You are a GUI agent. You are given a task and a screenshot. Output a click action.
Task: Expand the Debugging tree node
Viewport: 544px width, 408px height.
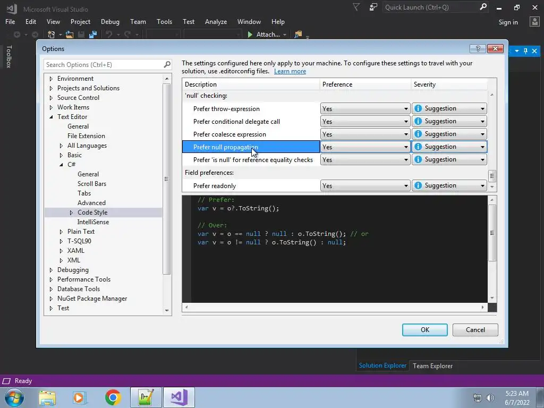tap(51, 270)
